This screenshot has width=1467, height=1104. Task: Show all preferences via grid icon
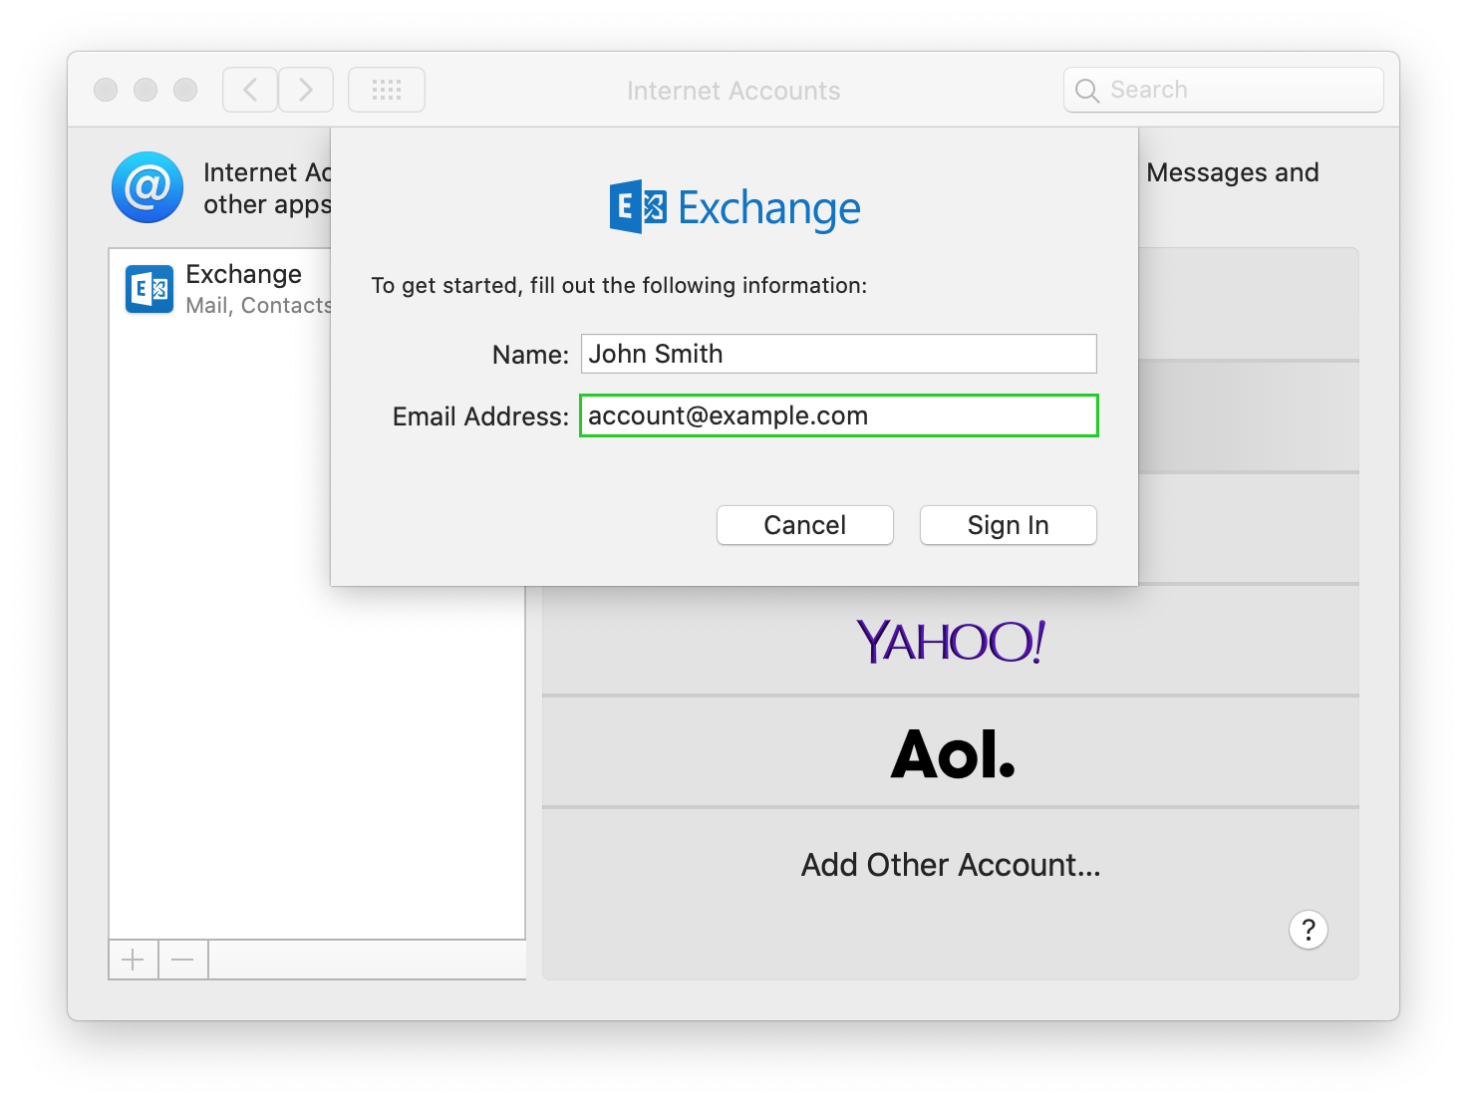pyautogui.click(x=386, y=90)
